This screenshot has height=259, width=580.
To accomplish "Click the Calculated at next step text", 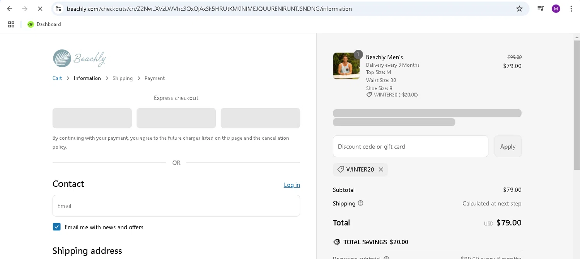I will pyautogui.click(x=492, y=203).
